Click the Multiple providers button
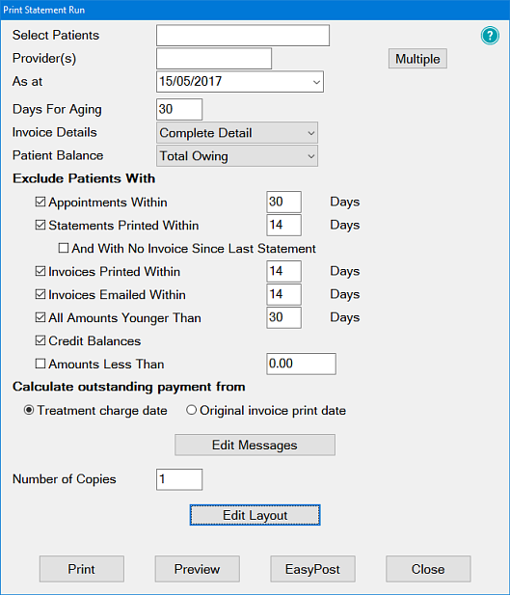The image size is (510, 595). click(x=417, y=59)
